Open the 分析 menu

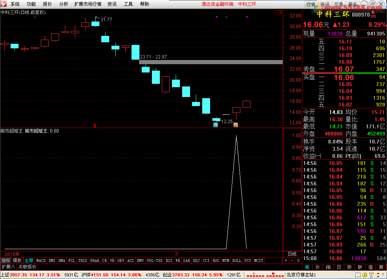click(63, 4)
